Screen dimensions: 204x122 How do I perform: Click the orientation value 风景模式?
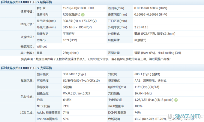(140, 40)
